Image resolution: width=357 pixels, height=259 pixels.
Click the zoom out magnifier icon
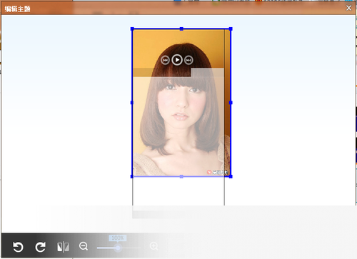click(84, 246)
